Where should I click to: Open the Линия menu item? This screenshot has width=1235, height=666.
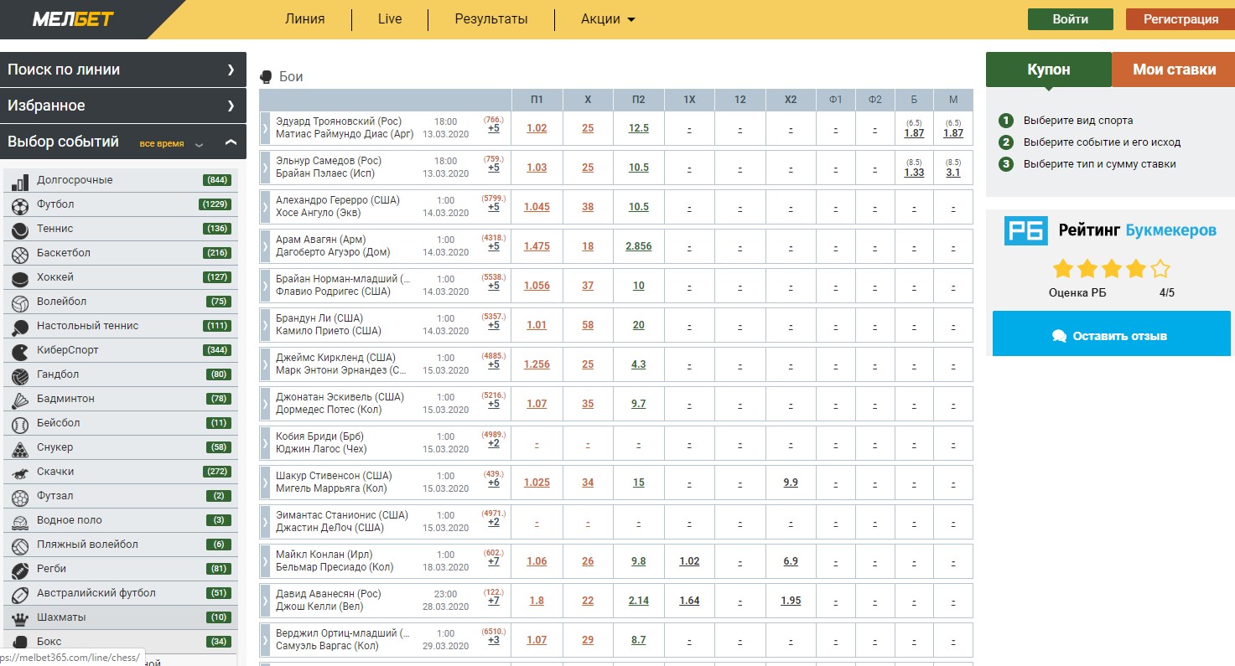[304, 18]
